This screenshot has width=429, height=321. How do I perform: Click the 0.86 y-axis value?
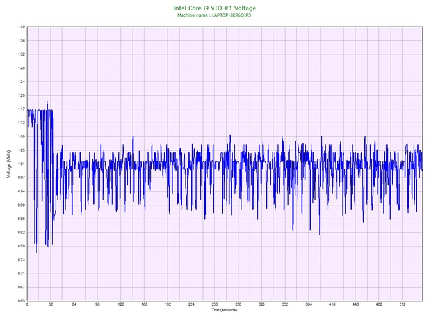coord(21,219)
